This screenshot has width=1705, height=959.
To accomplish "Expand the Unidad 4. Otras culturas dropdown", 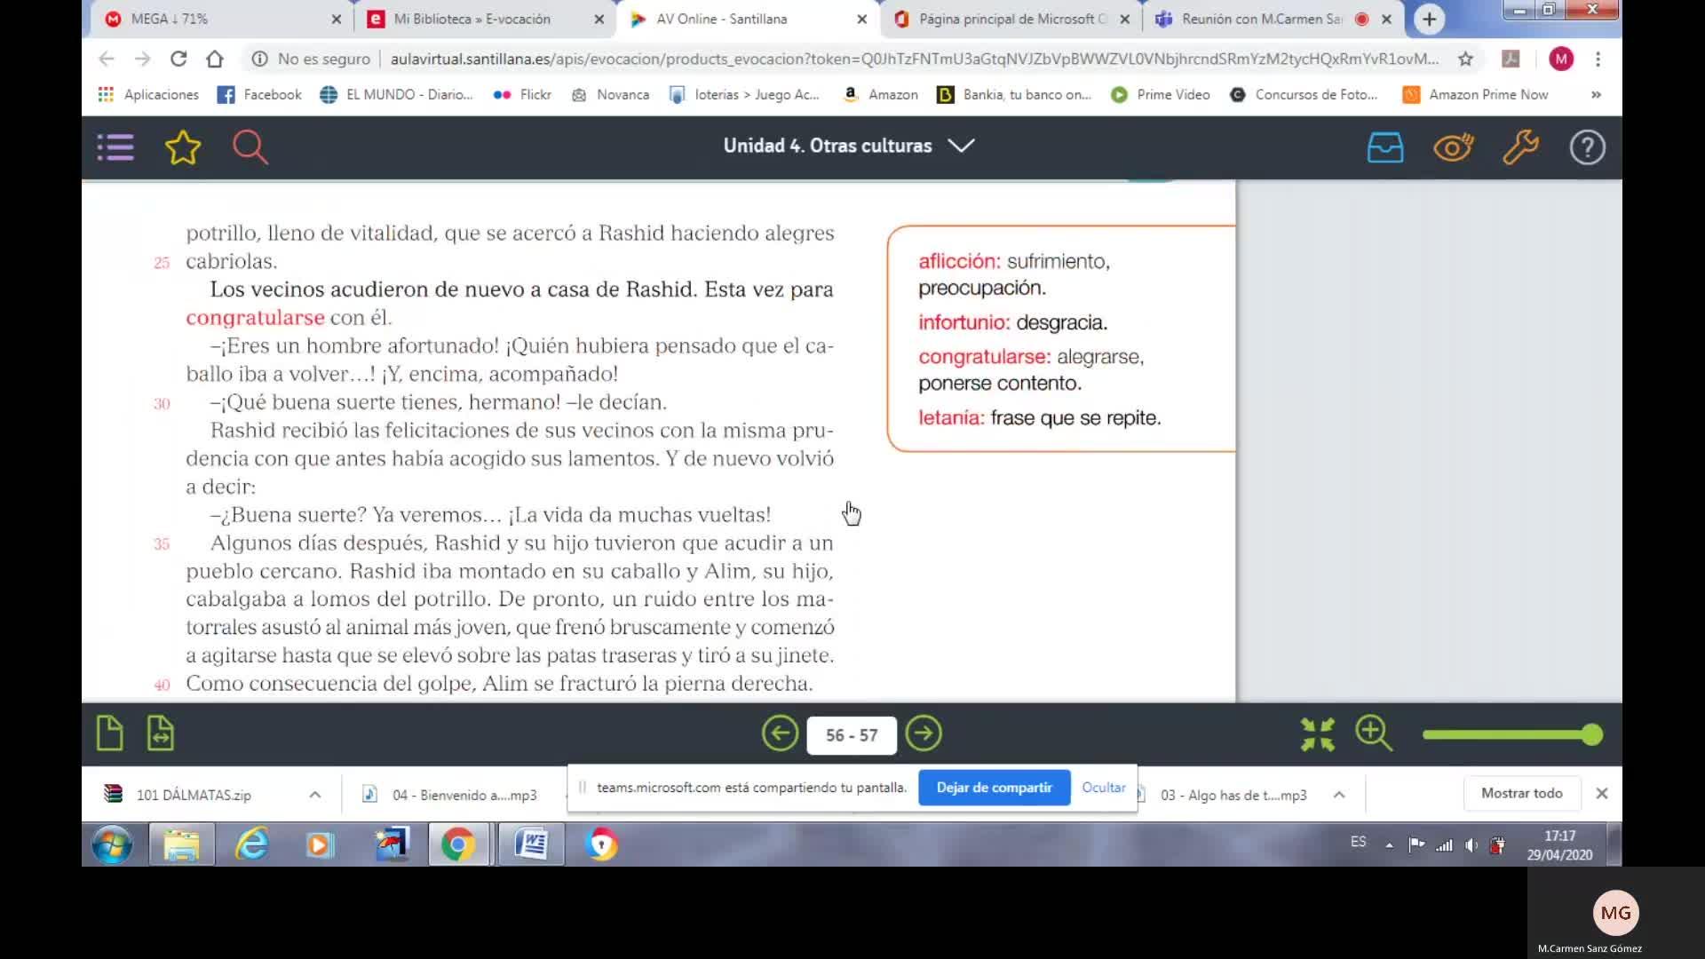I will coord(962,146).
